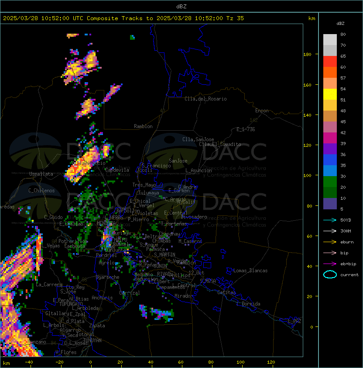Click the 'V_Flores' map label
The image size is (363, 368).
[x=66, y=352]
